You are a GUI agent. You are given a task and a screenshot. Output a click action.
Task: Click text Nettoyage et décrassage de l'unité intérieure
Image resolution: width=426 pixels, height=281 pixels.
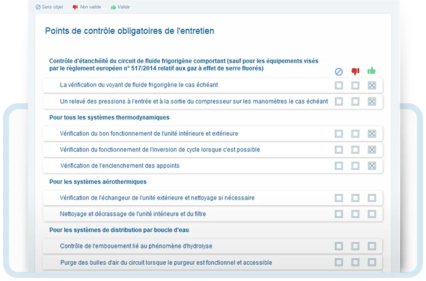click(x=133, y=214)
